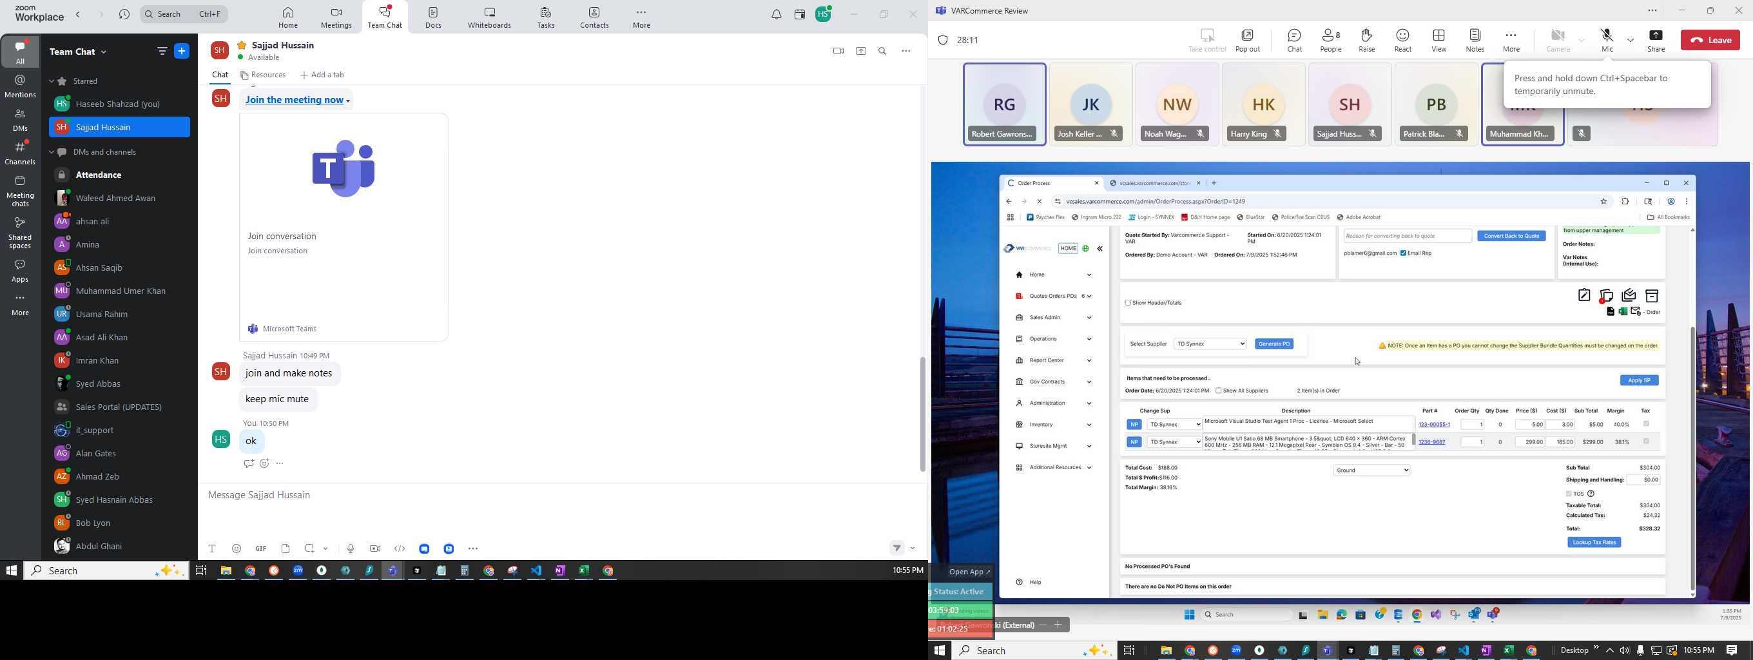1753x660 pixels.
Task: Switch to the Home tab in Zoom
Action: click(288, 17)
